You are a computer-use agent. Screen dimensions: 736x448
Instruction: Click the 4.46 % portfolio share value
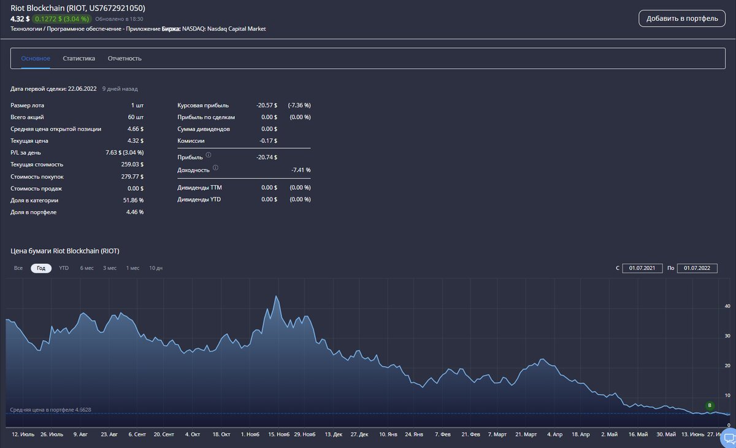[134, 212]
